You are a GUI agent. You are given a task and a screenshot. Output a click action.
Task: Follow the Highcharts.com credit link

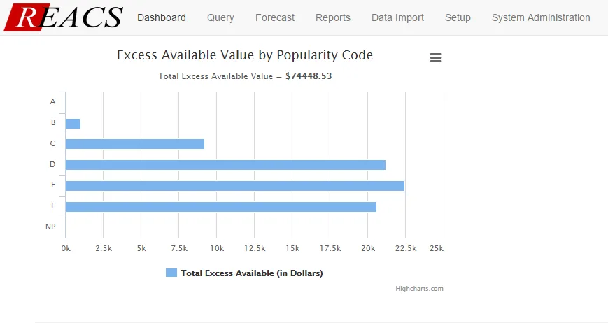coord(419,289)
